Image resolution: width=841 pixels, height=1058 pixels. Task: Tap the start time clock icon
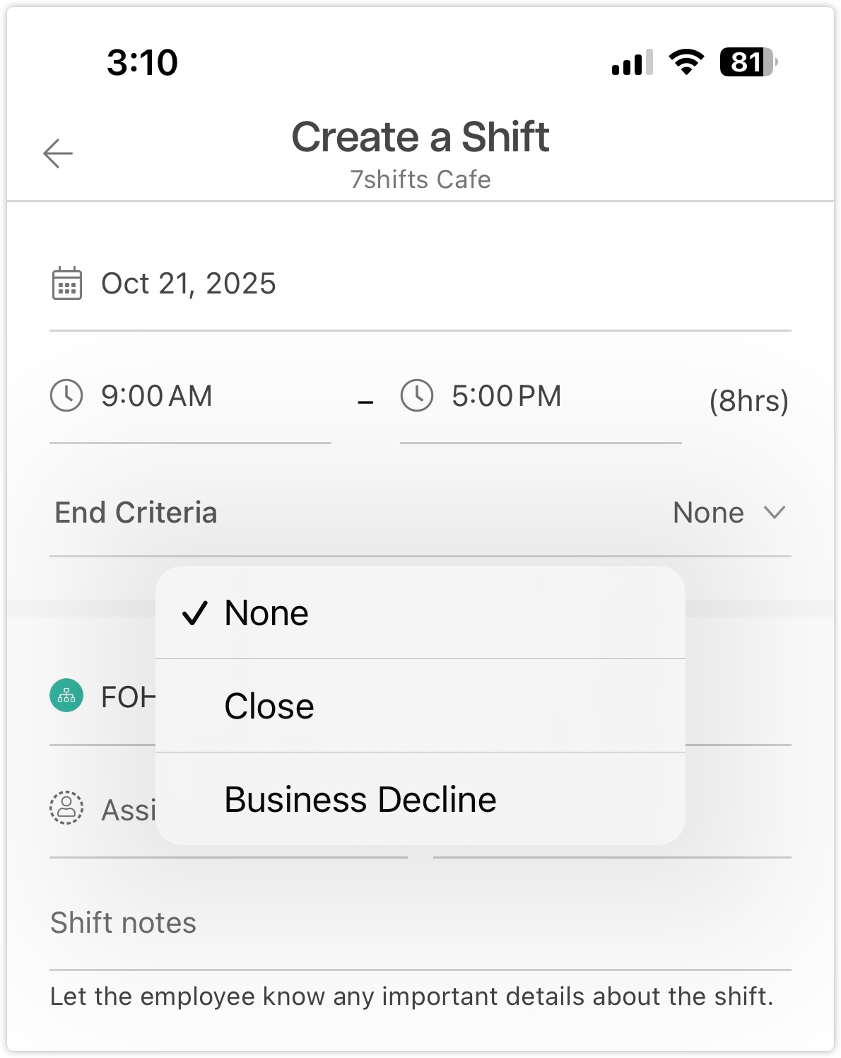click(x=66, y=395)
